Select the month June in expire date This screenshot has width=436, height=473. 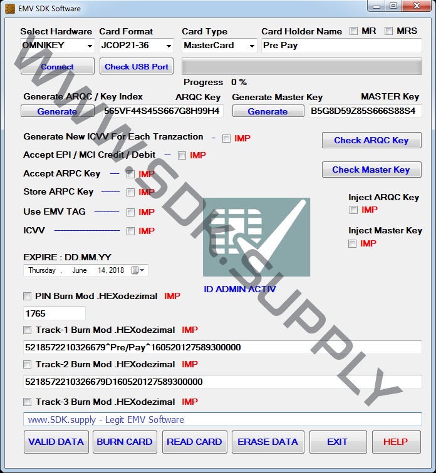80,270
